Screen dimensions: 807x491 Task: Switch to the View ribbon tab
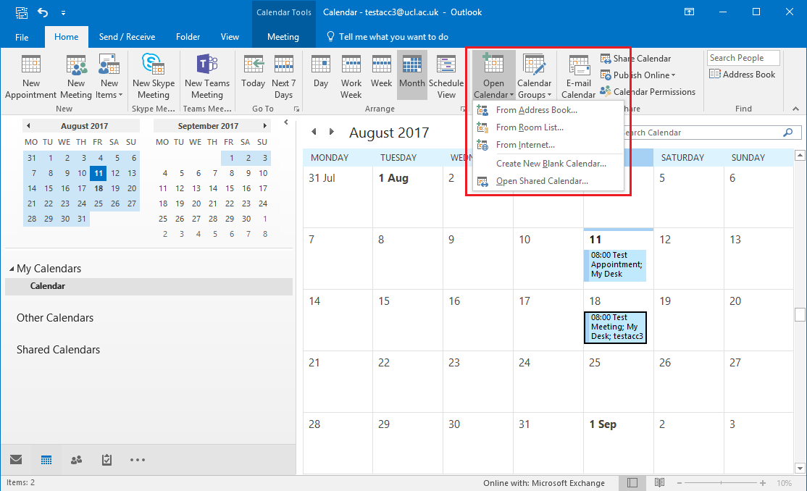(x=230, y=36)
